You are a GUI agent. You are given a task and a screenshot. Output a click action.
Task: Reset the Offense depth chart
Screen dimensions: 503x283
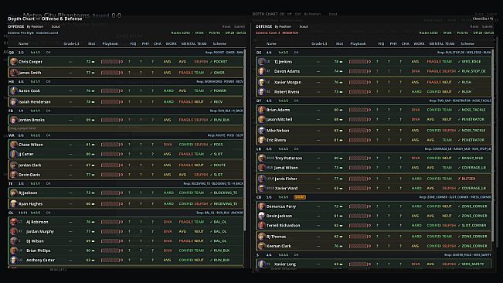226,26
